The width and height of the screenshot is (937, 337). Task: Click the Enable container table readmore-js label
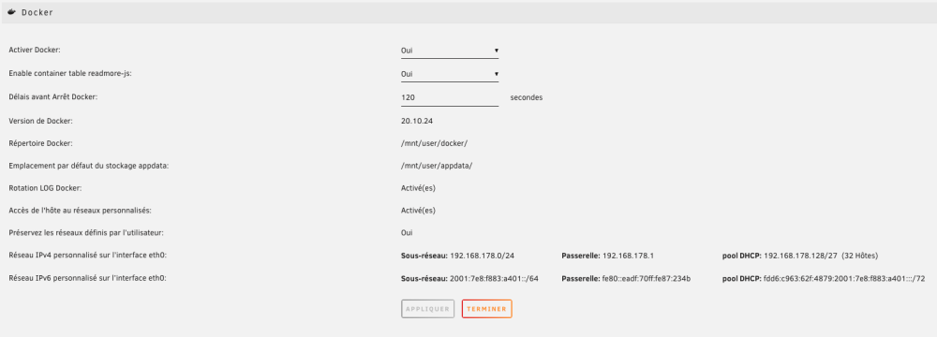70,74
